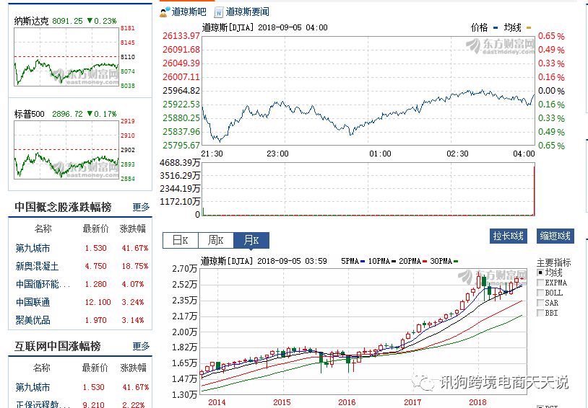Click the 纳斯达克 mini chart

tap(66, 56)
